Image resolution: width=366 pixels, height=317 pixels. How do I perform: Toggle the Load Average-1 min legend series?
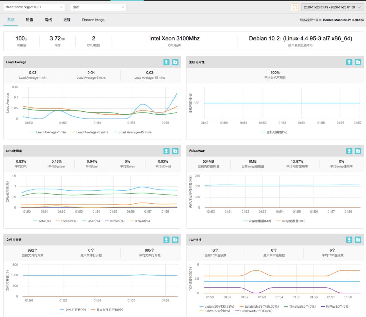[x=48, y=132]
